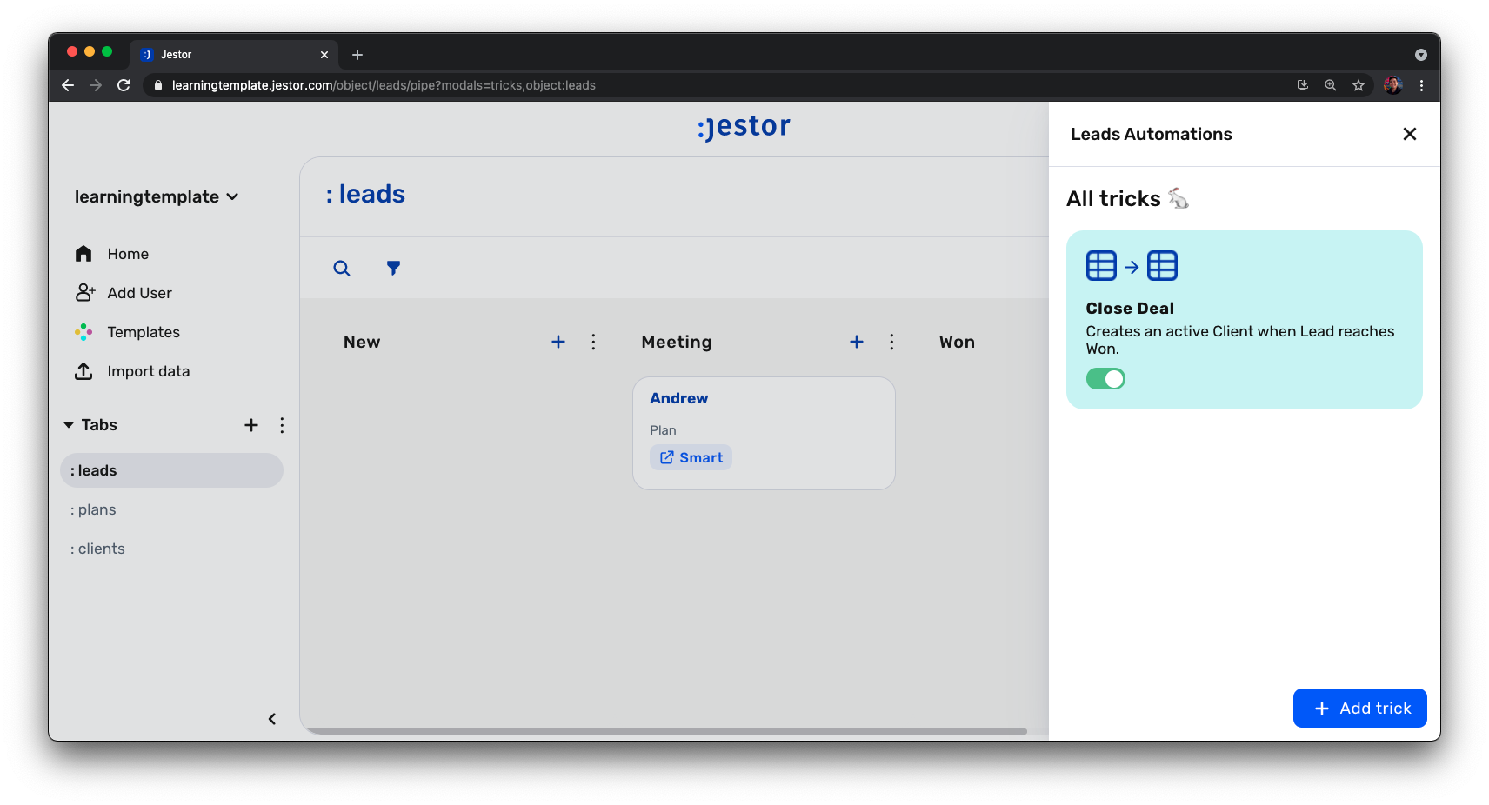1489x805 pixels.
Task: Click the Close Deal table-to-table icon
Action: tap(1132, 266)
